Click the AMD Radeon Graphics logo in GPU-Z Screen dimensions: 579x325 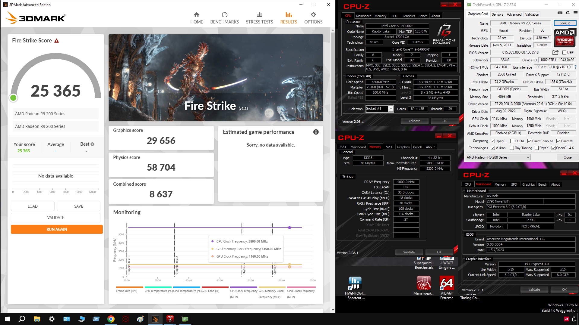(565, 37)
